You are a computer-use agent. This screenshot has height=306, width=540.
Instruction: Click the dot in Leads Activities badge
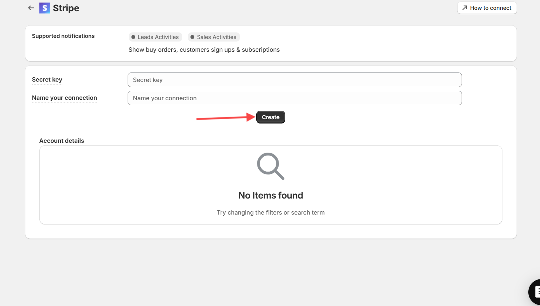pyautogui.click(x=133, y=37)
